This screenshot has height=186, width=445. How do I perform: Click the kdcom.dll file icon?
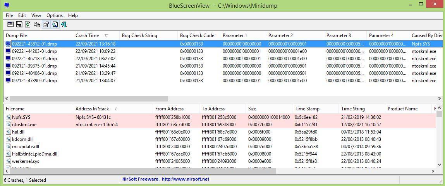[x=8, y=139]
